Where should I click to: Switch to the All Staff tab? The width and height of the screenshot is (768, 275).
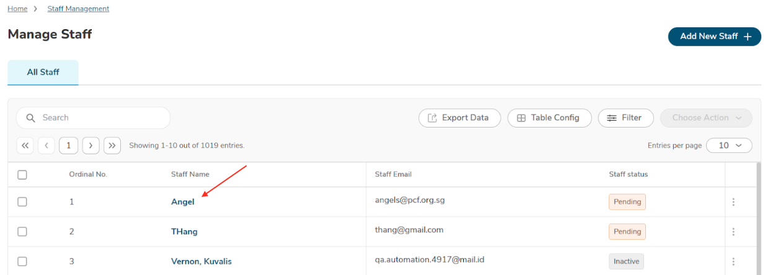(x=43, y=72)
